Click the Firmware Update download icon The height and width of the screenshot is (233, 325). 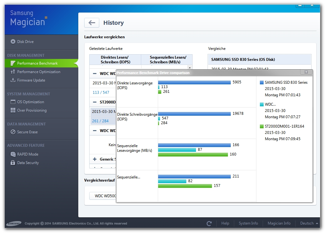pyautogui.click(x=13, y=80)
